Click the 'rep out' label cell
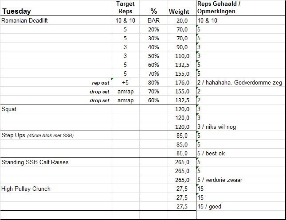Image resolution: width=286 pixels, height=220 pixels. click(x=99, y=82)
